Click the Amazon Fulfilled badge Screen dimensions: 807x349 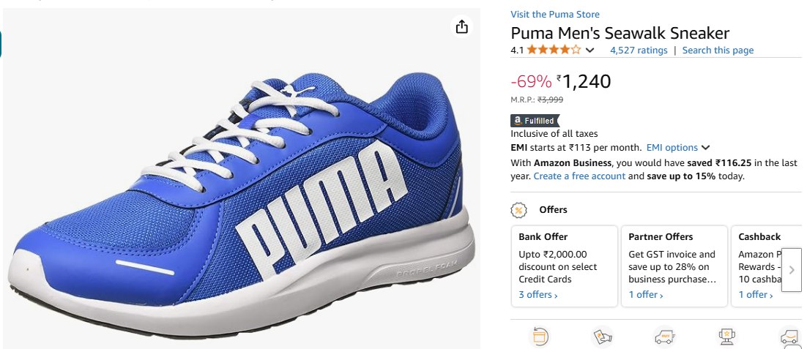click(533, 121)
